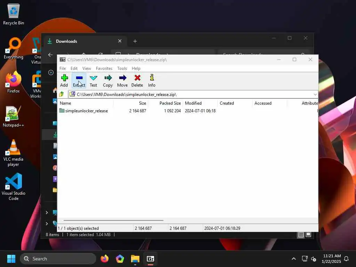Open the Windows Start menu
356x267 pixels.
click(11, 259)
